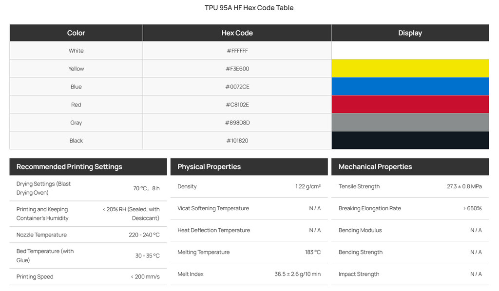Select the #F3E600 hex code cell
499x291 pixels.
coord(237,68)
